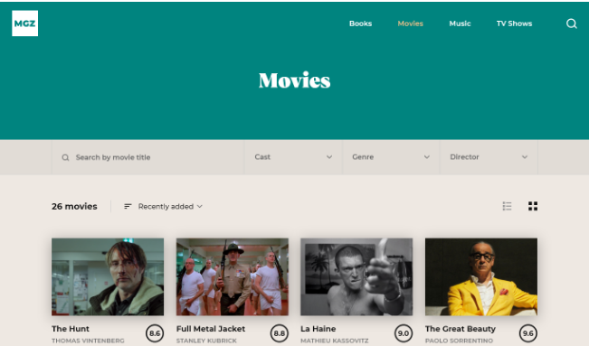The image size is (589, 346).
Task: Switch to grid view layout
Action: point(533,206)
